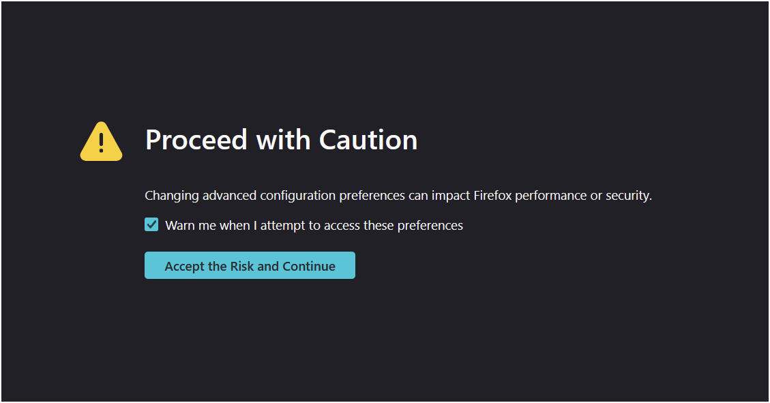
Task: Click the word Continue on the teal button
Action: (x=309, y=266)
